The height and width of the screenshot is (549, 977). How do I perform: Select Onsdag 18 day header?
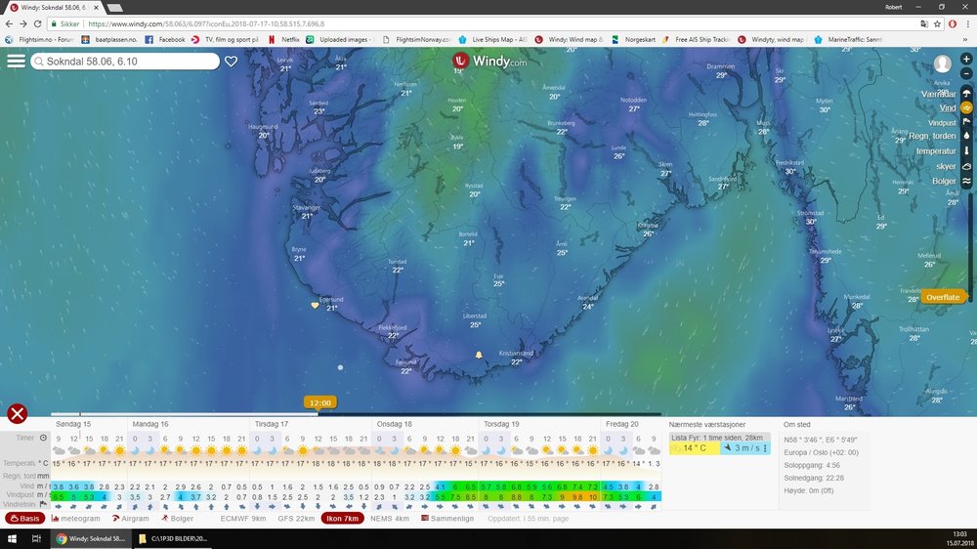pyautogui.click(x=394, y=424)
